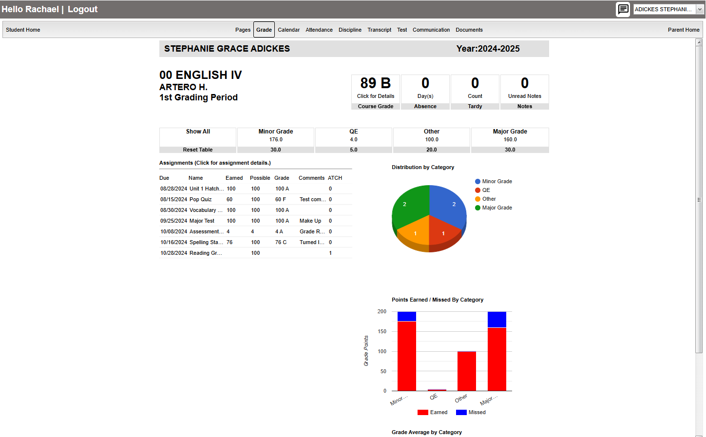This screenshot has height=437, width=706.
Task: Open the Documents menu item
Action: click(469, 30)
